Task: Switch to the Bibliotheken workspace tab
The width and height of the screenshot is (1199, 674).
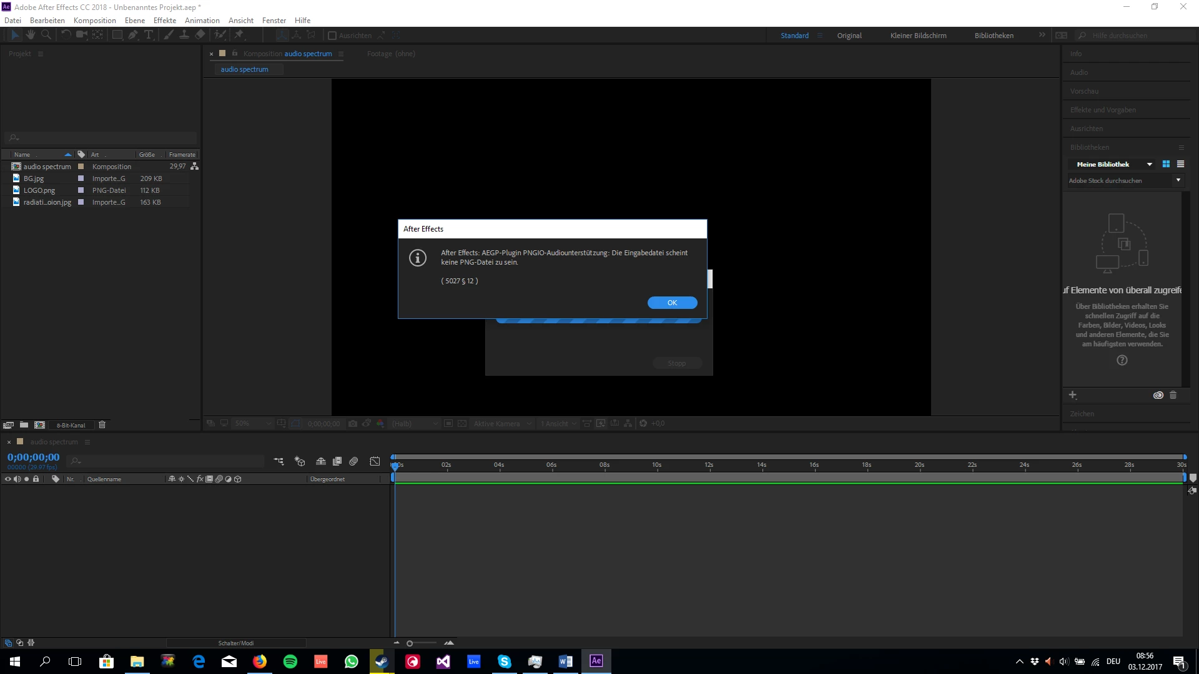Action: click(x=994, y=36)
